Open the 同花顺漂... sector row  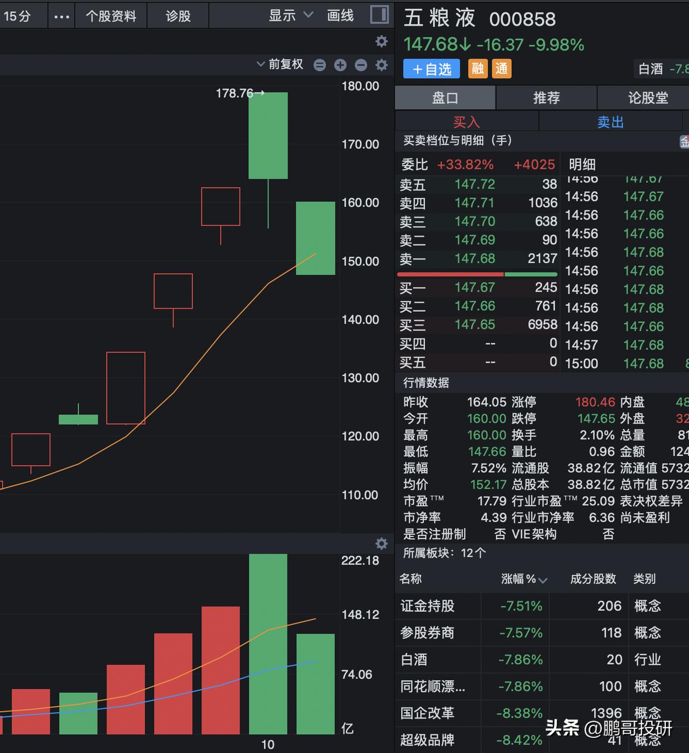(x=542, y=687)
